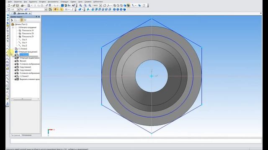This screenshot has width=268, height=150.
Task: Click the blue plane icon on lower toolbar
Action: (80, 10)
